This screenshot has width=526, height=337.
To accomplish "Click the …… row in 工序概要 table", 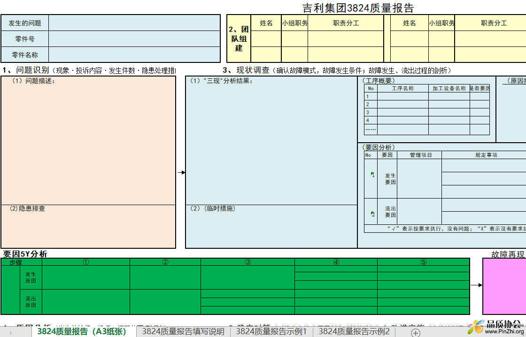I will 371,130.
